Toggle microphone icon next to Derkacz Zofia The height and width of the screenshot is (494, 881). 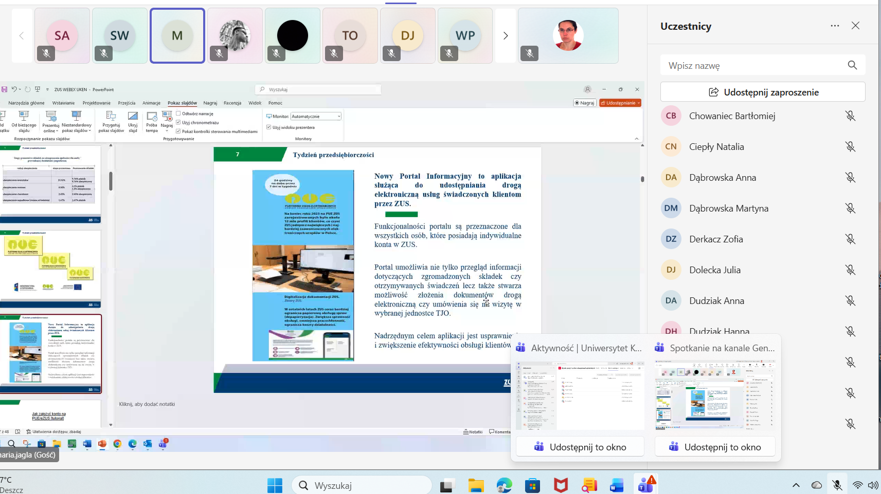pyautogui.click(x=850, y=239)
